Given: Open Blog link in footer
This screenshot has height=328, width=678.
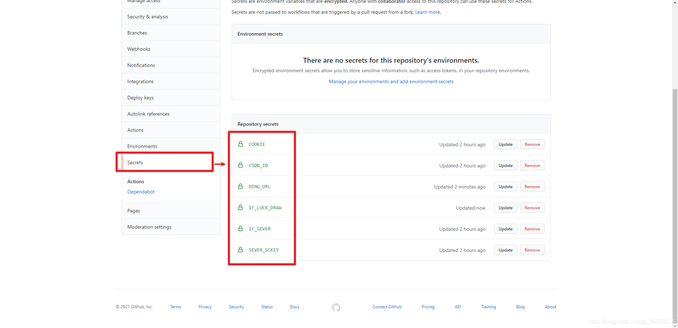Looking at the screenshot, I should pyautogui.click(x=520, y=307).
